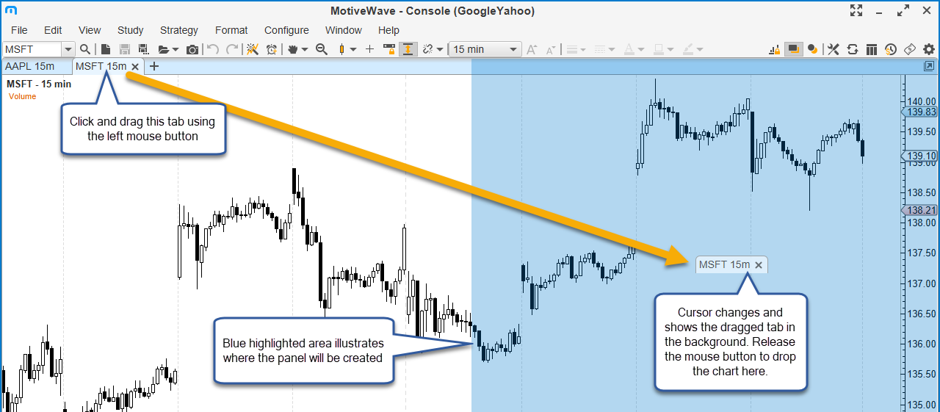The width and height of the screenshot is (940, 412).
Task: Close the MSFT 15m tab
Action: tap(135, 67)
